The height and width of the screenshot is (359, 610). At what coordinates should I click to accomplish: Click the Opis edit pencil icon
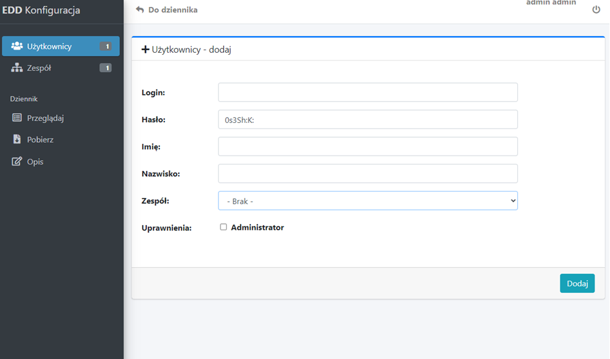click(17, 161)
